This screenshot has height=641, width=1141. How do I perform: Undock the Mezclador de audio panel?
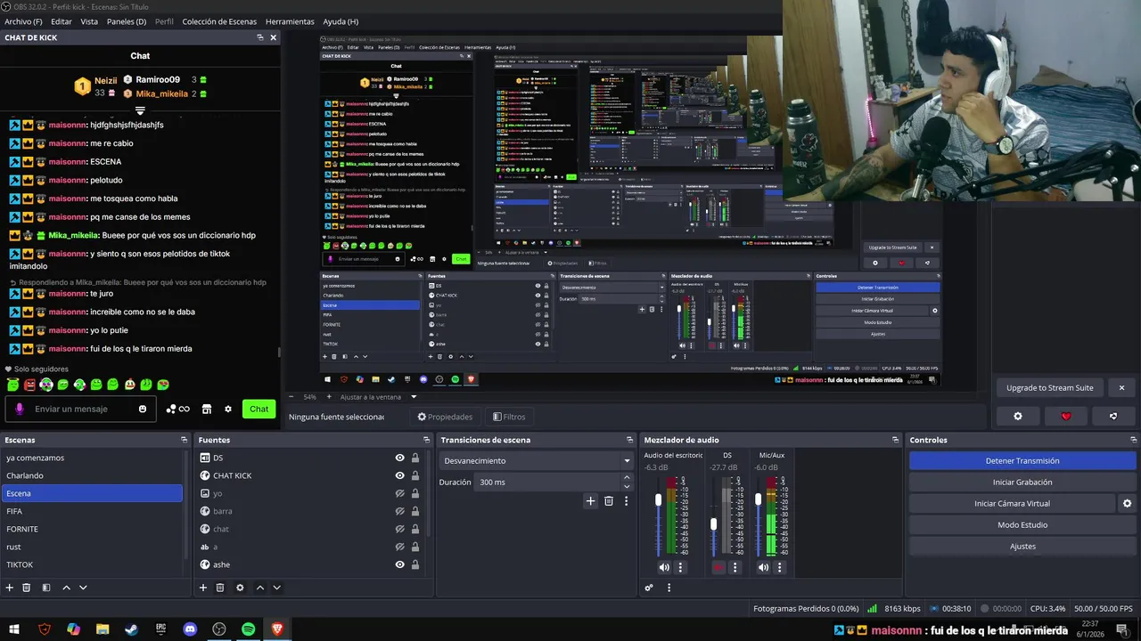point(896,440)
